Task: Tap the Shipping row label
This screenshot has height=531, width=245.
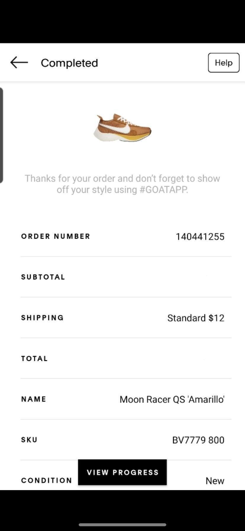Action: coord(42,318)
